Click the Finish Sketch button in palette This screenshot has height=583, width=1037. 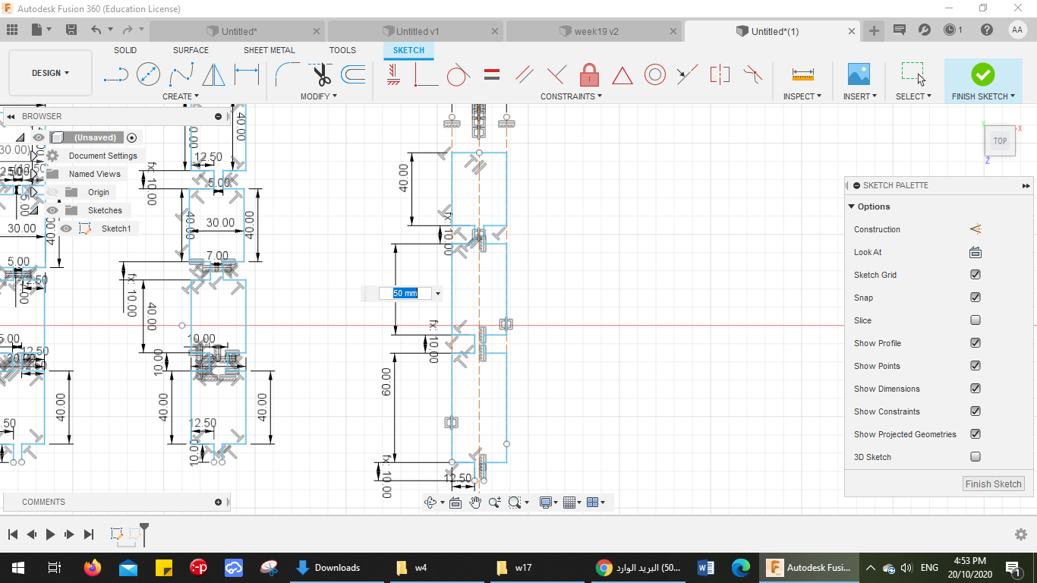click(x=994, y=484)
